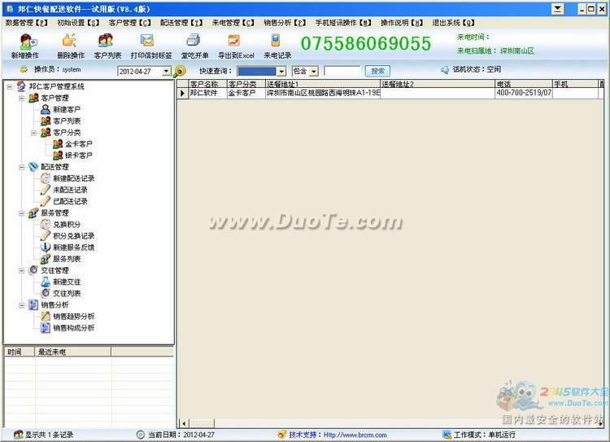Open 新建服务反馈 in tree
Image resolution: width=610 pixels, height=442 pixels.
point(74,247)
